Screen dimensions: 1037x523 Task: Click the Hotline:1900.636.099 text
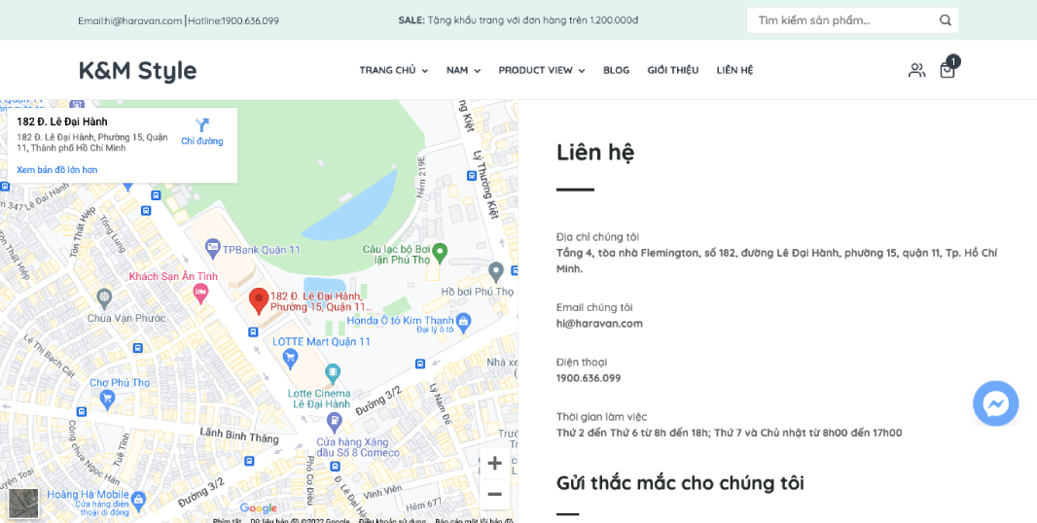point(233,20)
